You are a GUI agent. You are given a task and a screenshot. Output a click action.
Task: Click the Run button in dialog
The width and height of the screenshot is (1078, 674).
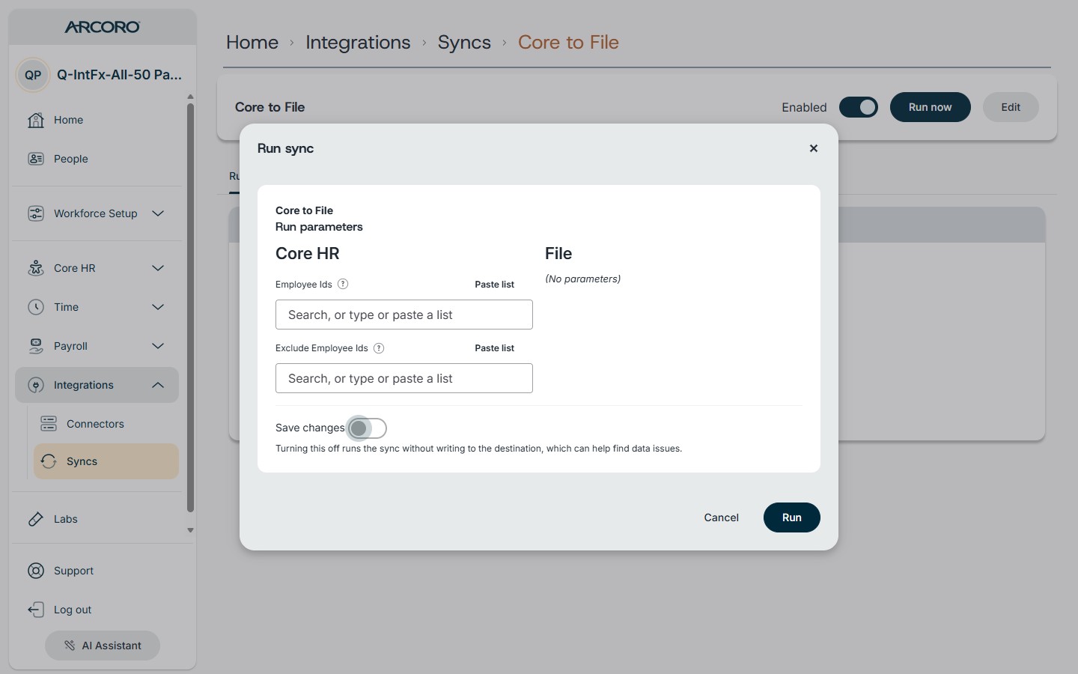(792, 517)
